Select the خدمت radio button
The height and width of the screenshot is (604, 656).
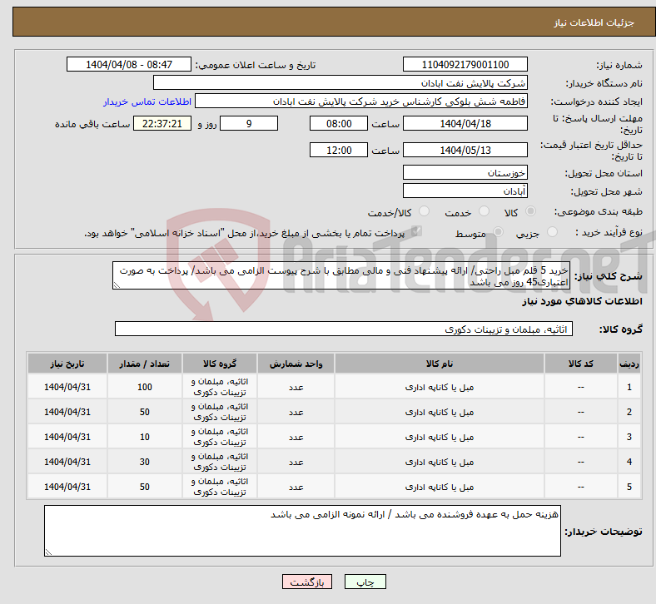[484, 211]
